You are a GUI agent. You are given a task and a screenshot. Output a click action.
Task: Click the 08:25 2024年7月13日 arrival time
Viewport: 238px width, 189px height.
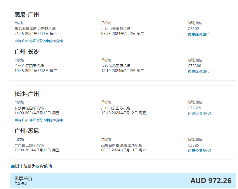(123, 150)
